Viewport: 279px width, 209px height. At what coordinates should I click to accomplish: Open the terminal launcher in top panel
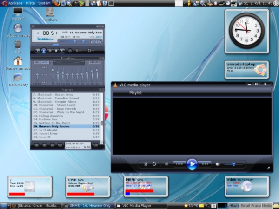[x=111, y=3]
